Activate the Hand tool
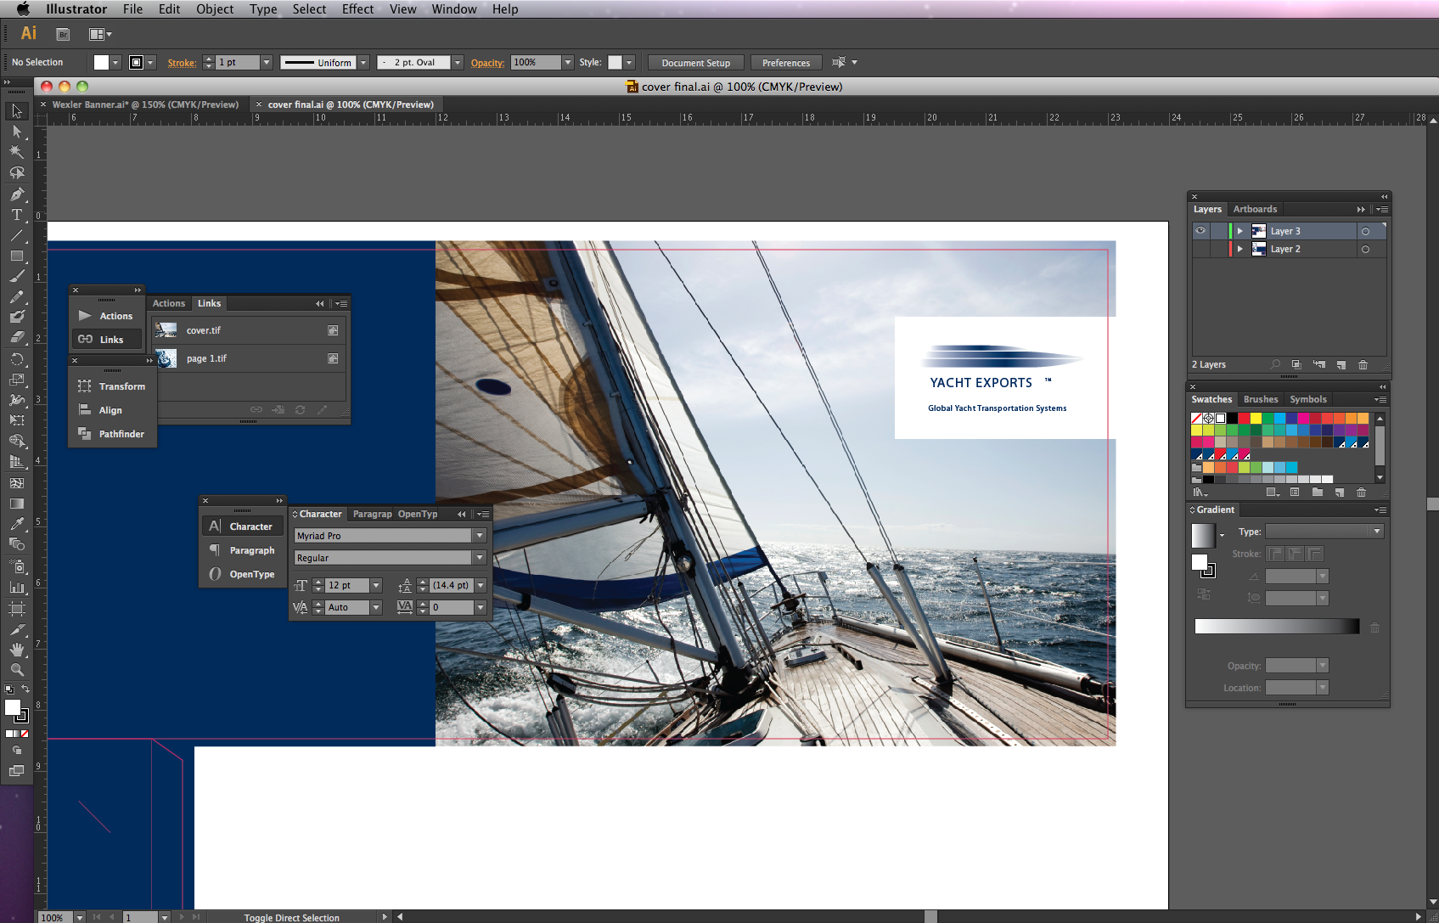This screenshot has width=1439, height=923. 15,648
